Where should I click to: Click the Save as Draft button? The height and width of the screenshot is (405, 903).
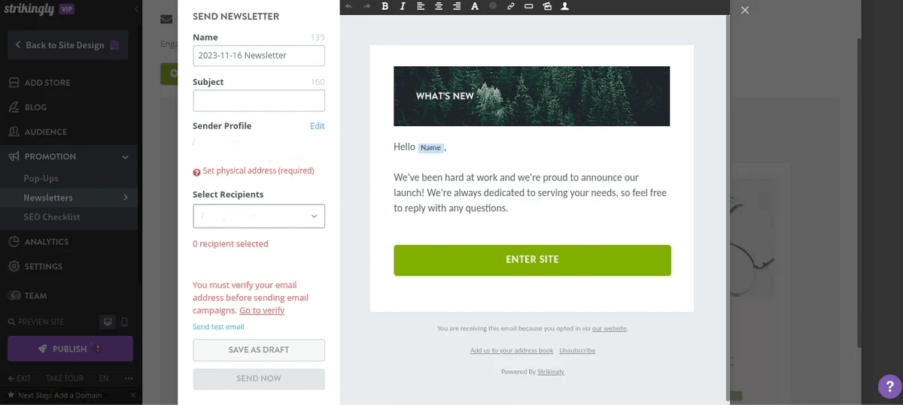pyautogui.click(x=259, y=350)
